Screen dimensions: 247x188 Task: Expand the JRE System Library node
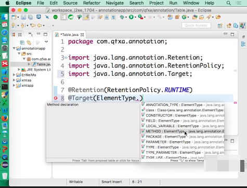[x=19, y=70]
